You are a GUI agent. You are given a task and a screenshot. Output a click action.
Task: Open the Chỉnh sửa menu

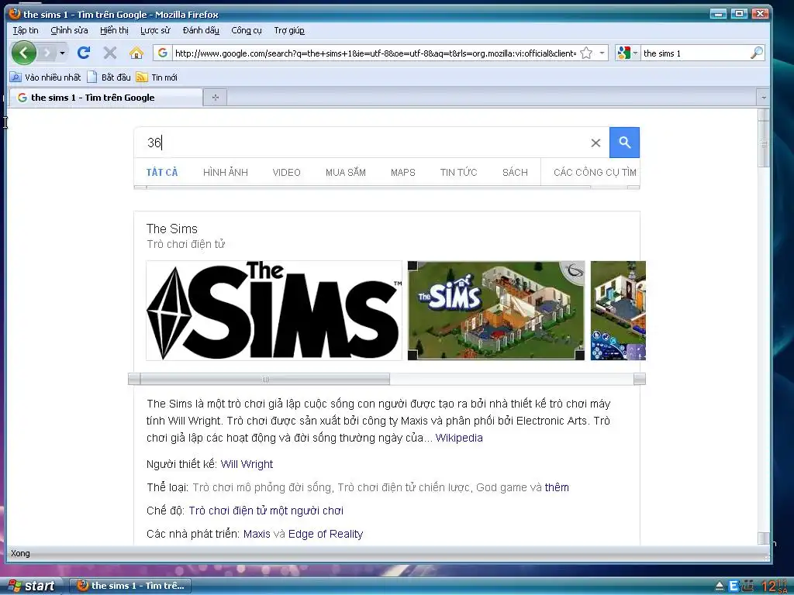pyautogui.click(x=69, y=30)
